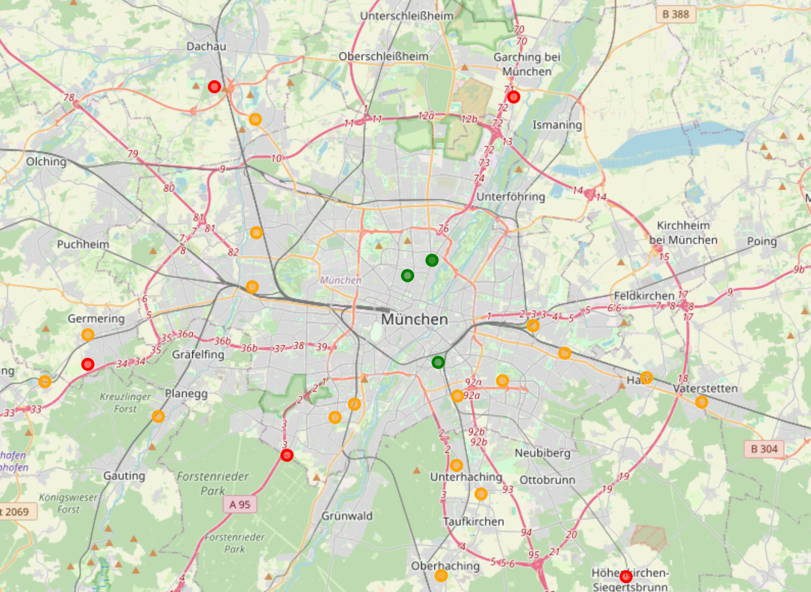This screenshot has height=592, width=811.
Task: Select the green marker south of München center
Action: (x=438, y=362)
